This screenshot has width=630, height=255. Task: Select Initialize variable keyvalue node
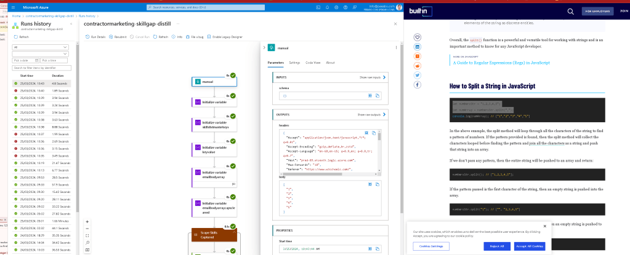[x=214, y=150]
